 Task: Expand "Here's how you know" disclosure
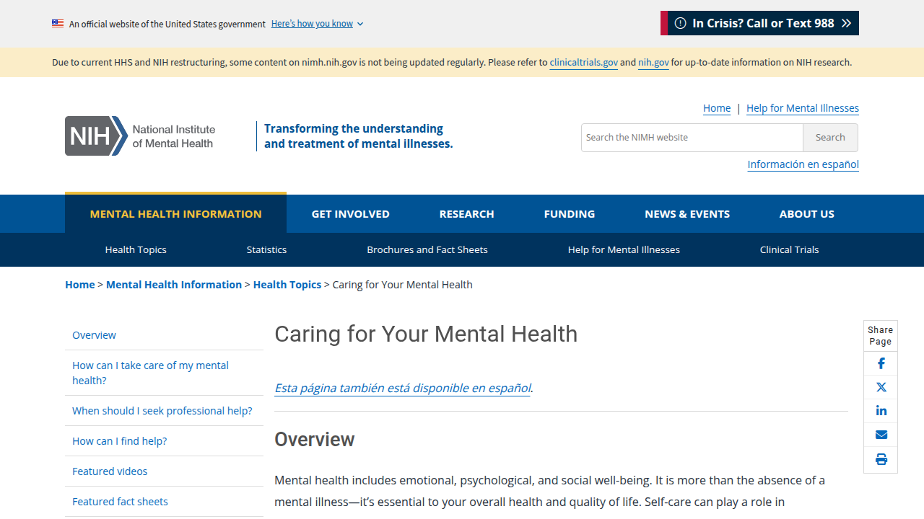pos(318,24)
